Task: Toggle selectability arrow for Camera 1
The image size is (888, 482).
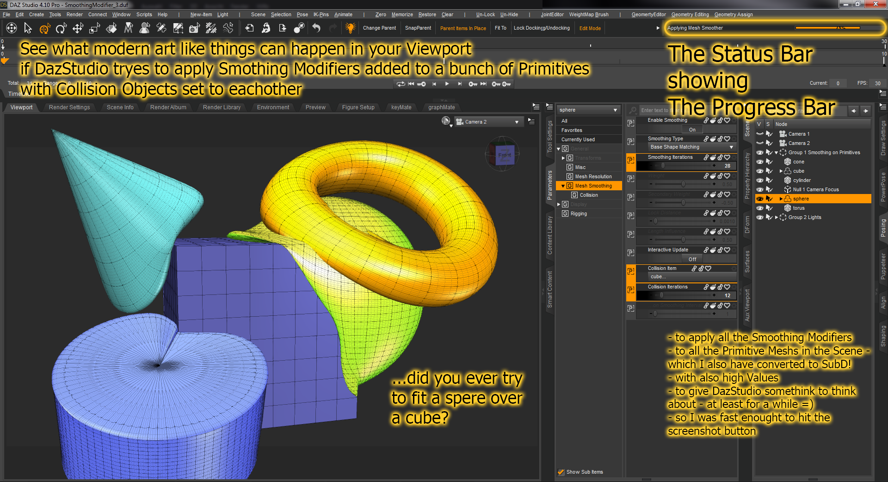Action: pos(769,134)
